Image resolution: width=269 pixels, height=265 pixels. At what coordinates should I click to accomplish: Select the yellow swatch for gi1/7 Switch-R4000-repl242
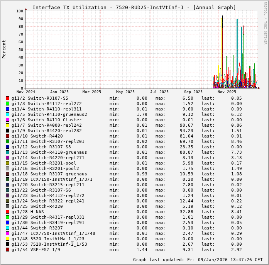coord(7,125)
